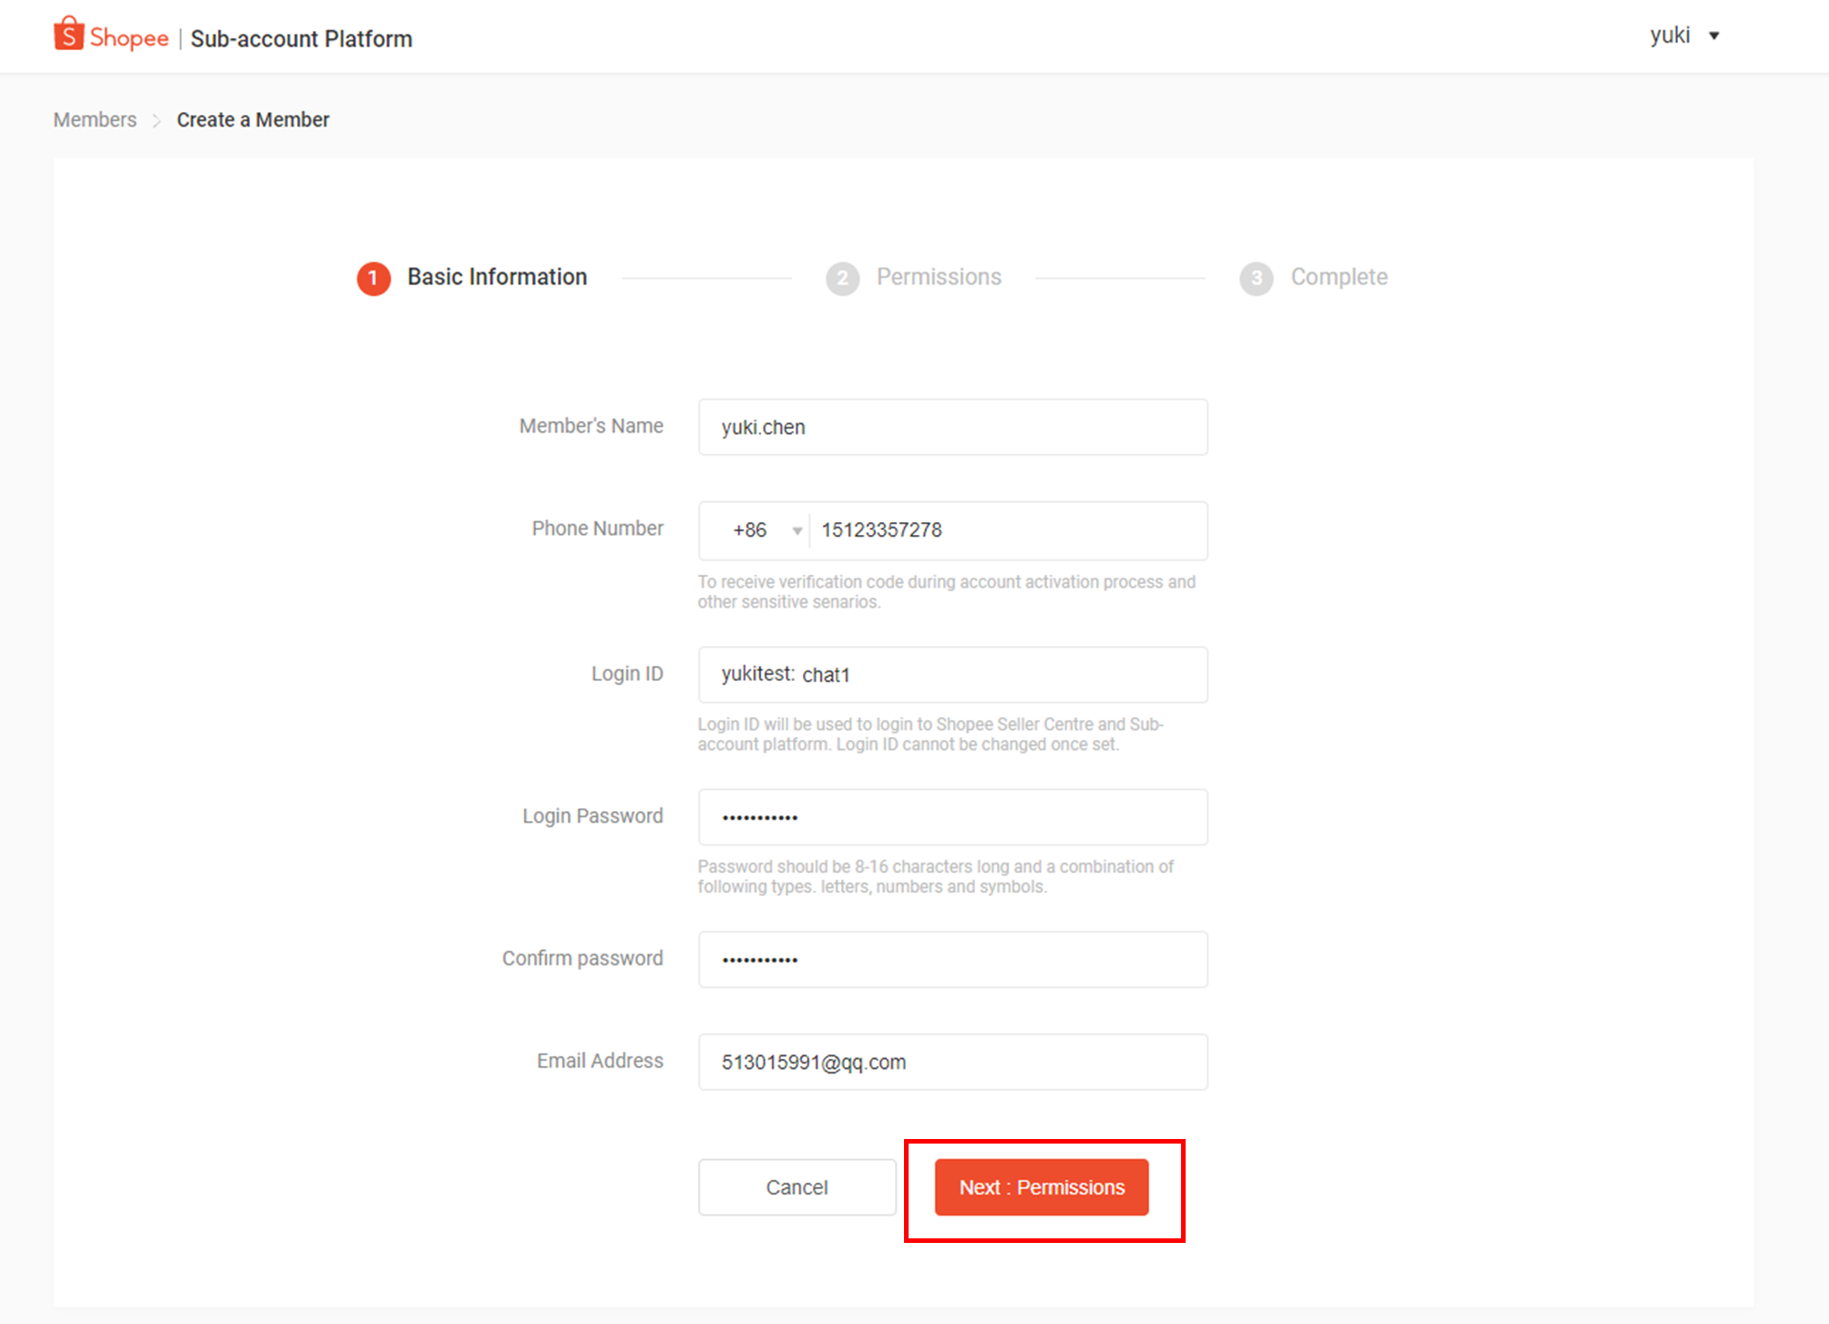Go to Members breadcrumb link
The width and height of the screenshot is (1829, 1324).
pyautogui.click(x=95, y=120)
